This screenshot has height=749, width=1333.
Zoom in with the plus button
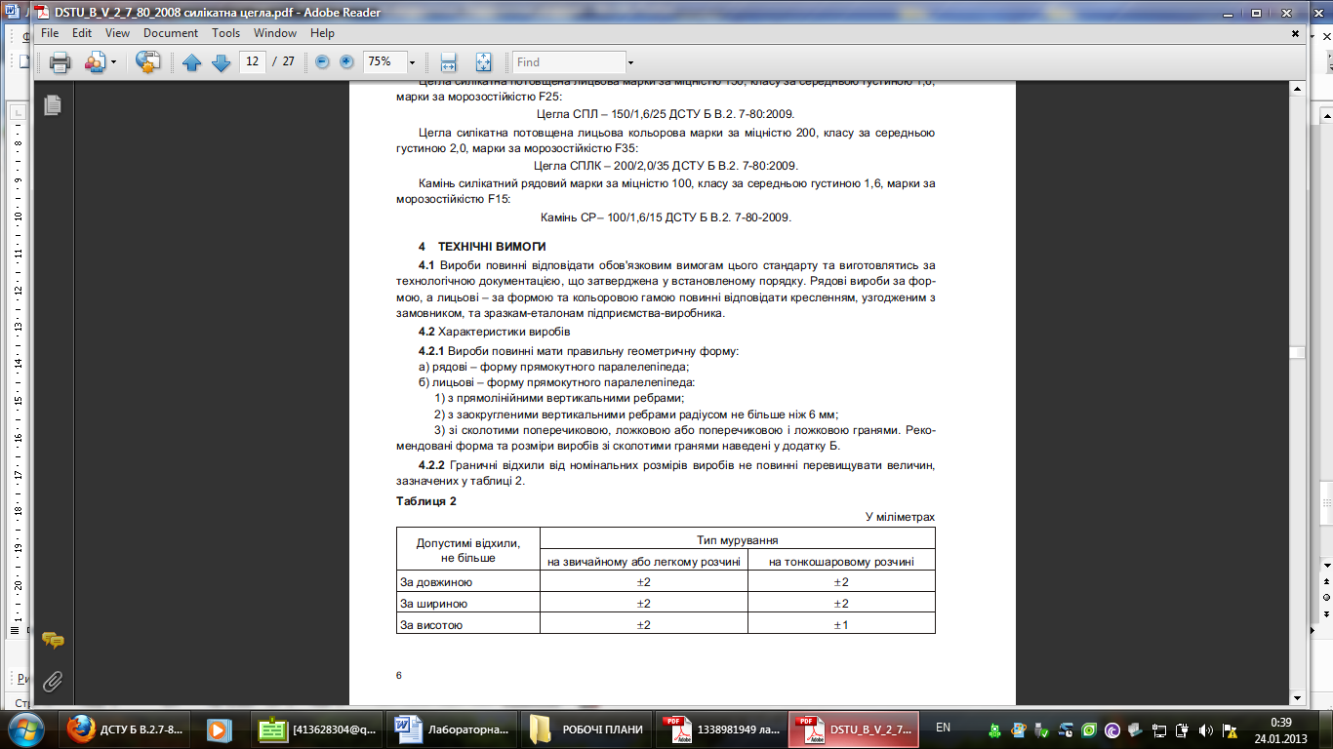(346, 61)
